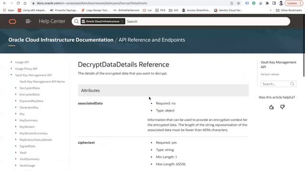This screenshot has height=171, width=305.
Task: Open Oracle Cloud Infrastructure Documentation breadcrumb
Action: tap(61, 40)
